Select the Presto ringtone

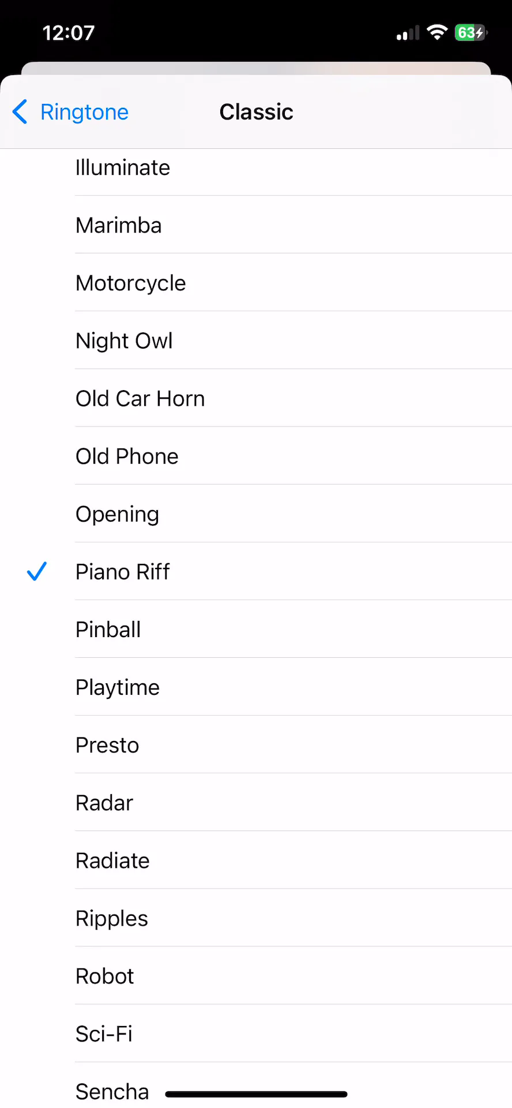[107, 745]
